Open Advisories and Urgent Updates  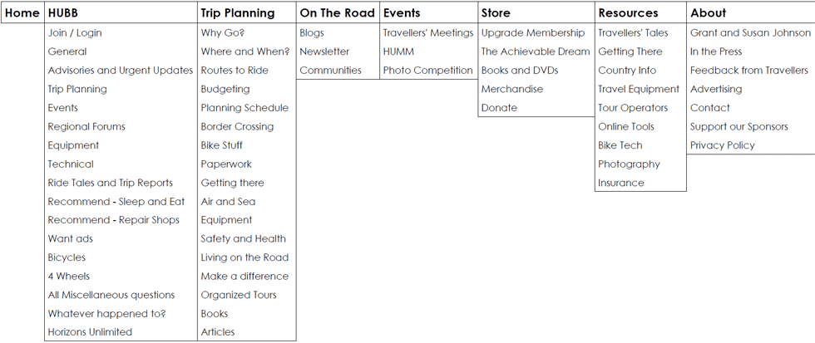point(120,70)
